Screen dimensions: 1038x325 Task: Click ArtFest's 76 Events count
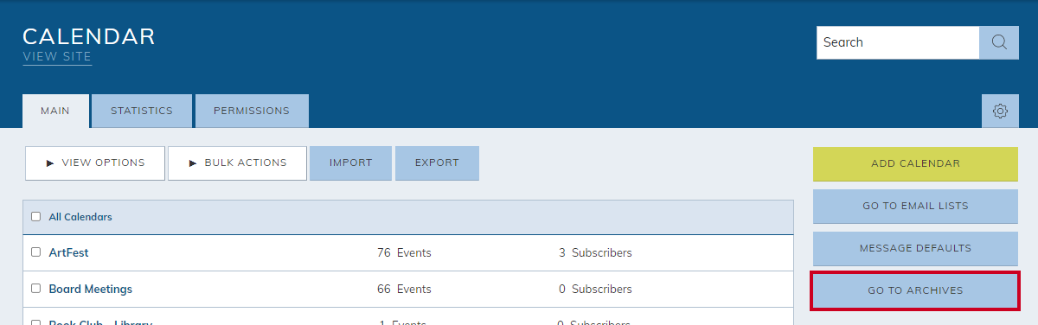[404, 253]
